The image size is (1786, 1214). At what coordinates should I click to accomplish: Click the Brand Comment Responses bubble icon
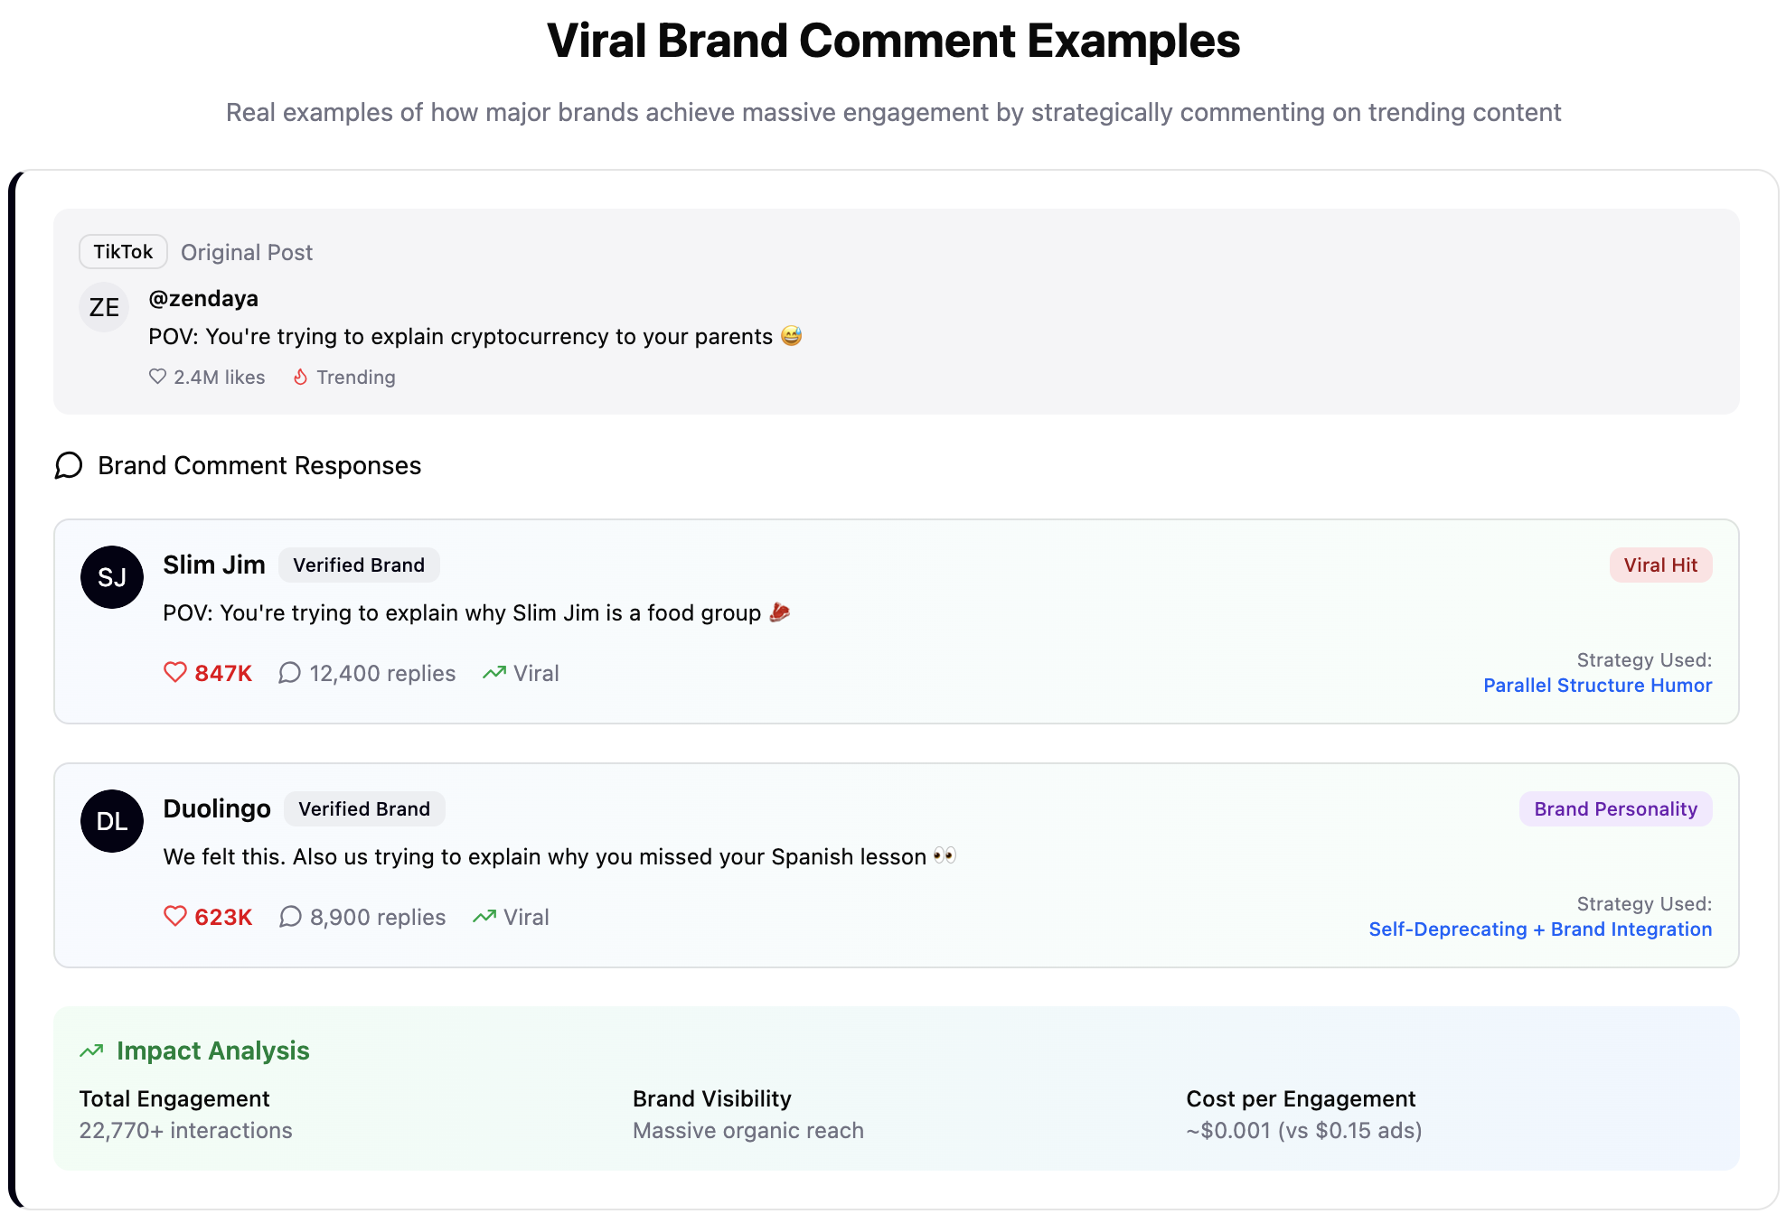coord(69,465)
